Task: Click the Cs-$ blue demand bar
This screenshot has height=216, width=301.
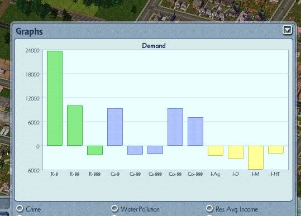Action: pyautogui.click(x=115, y=127)
